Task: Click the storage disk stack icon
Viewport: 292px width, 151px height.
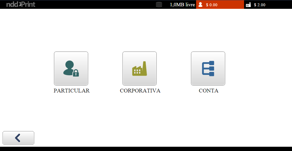Action: [159, 5]
